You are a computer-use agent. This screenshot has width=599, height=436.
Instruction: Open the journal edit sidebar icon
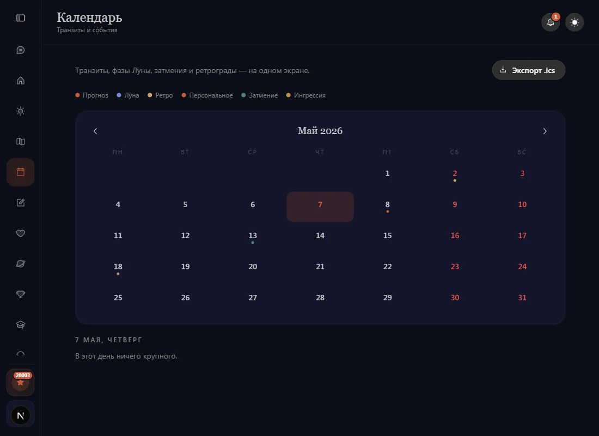point(21,203)
